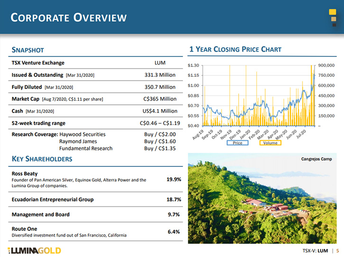This screenshot has width=344, height=257.
Task: Click the Cash row label
Action: pos(18,111)
